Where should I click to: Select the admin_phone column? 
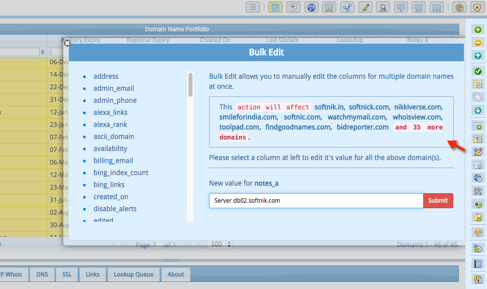point(115,100)
